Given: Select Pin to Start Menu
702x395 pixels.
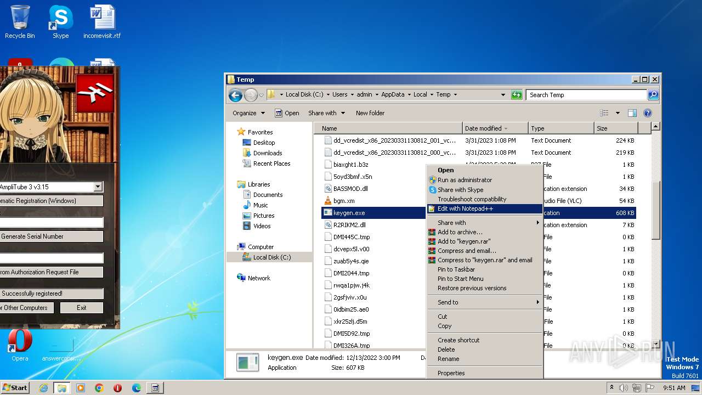Looking at the screenshot, I should pyautogui.click(x=485, y=279).
